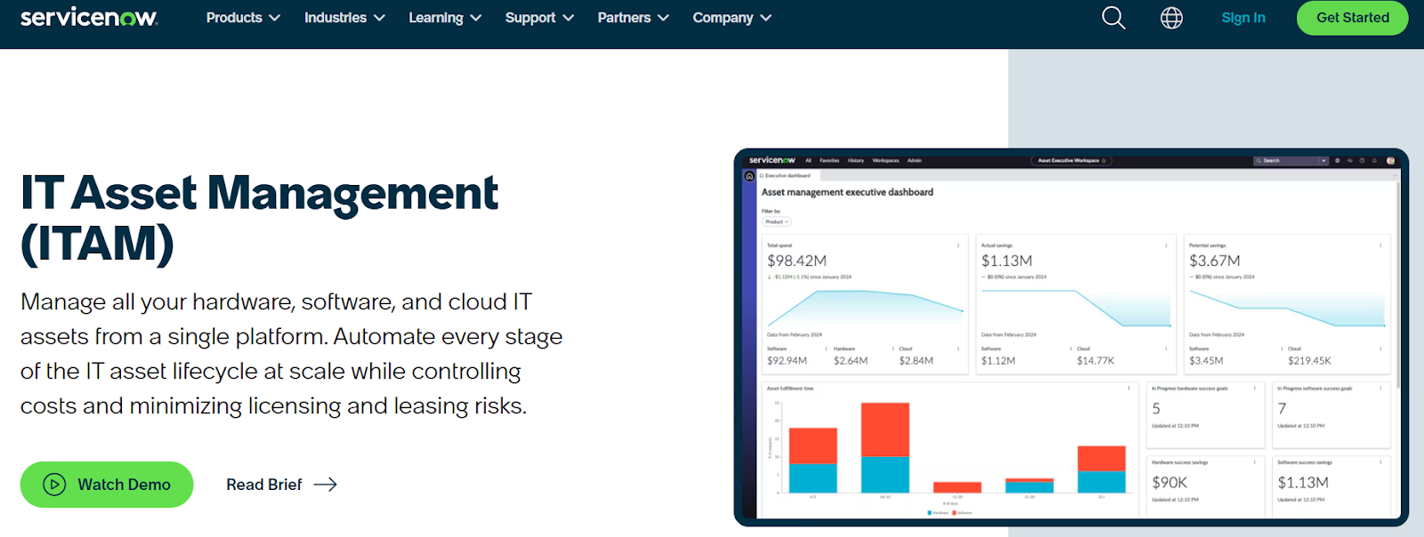Open the Asset fulfillment time kebab menu

point(1129,389)
